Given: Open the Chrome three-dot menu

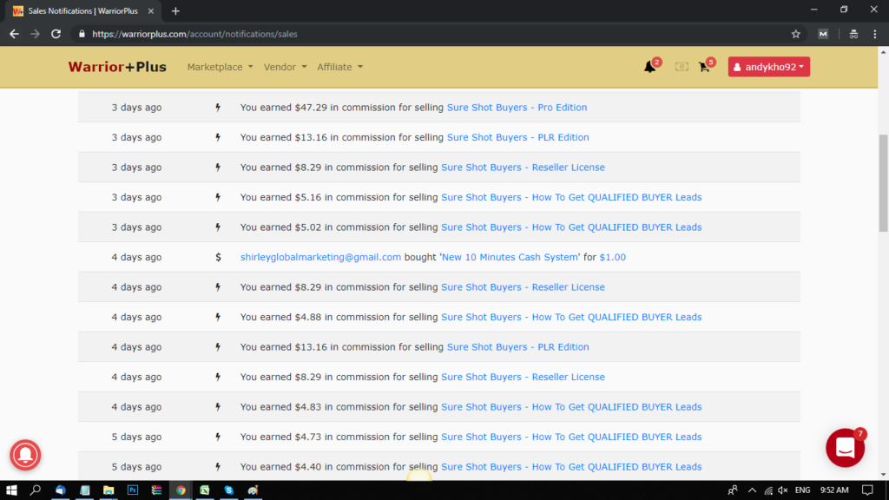Looking at the screenshot, I should click(x=875, y=34).
